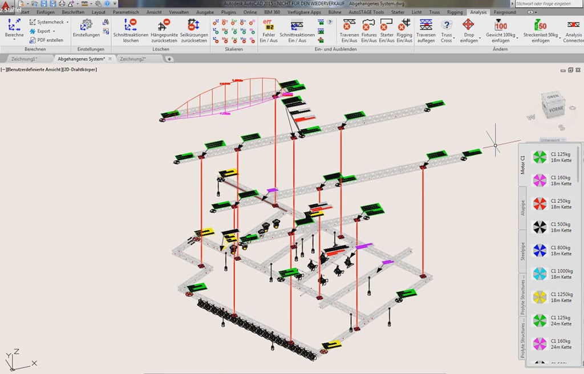Click Seilkürzungen zurücksetzen icon
Viewport: 584px width, 374px height.
pos(194,25)
